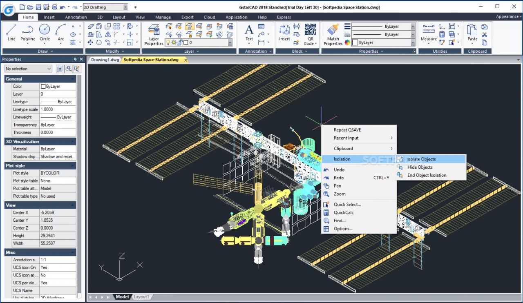This screenshot has width=523, height=303.
Task: Close the Properties palette
Action: click(x=81, y=59)
